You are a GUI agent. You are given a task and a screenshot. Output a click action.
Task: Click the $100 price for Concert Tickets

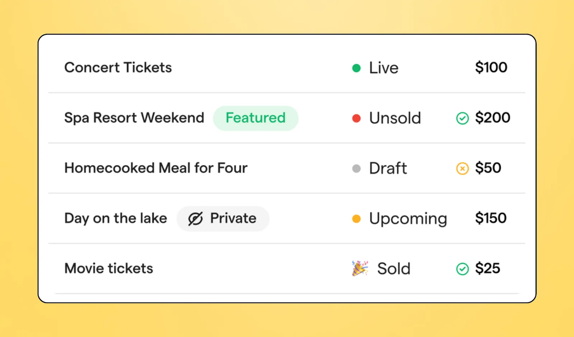point(491,67)
